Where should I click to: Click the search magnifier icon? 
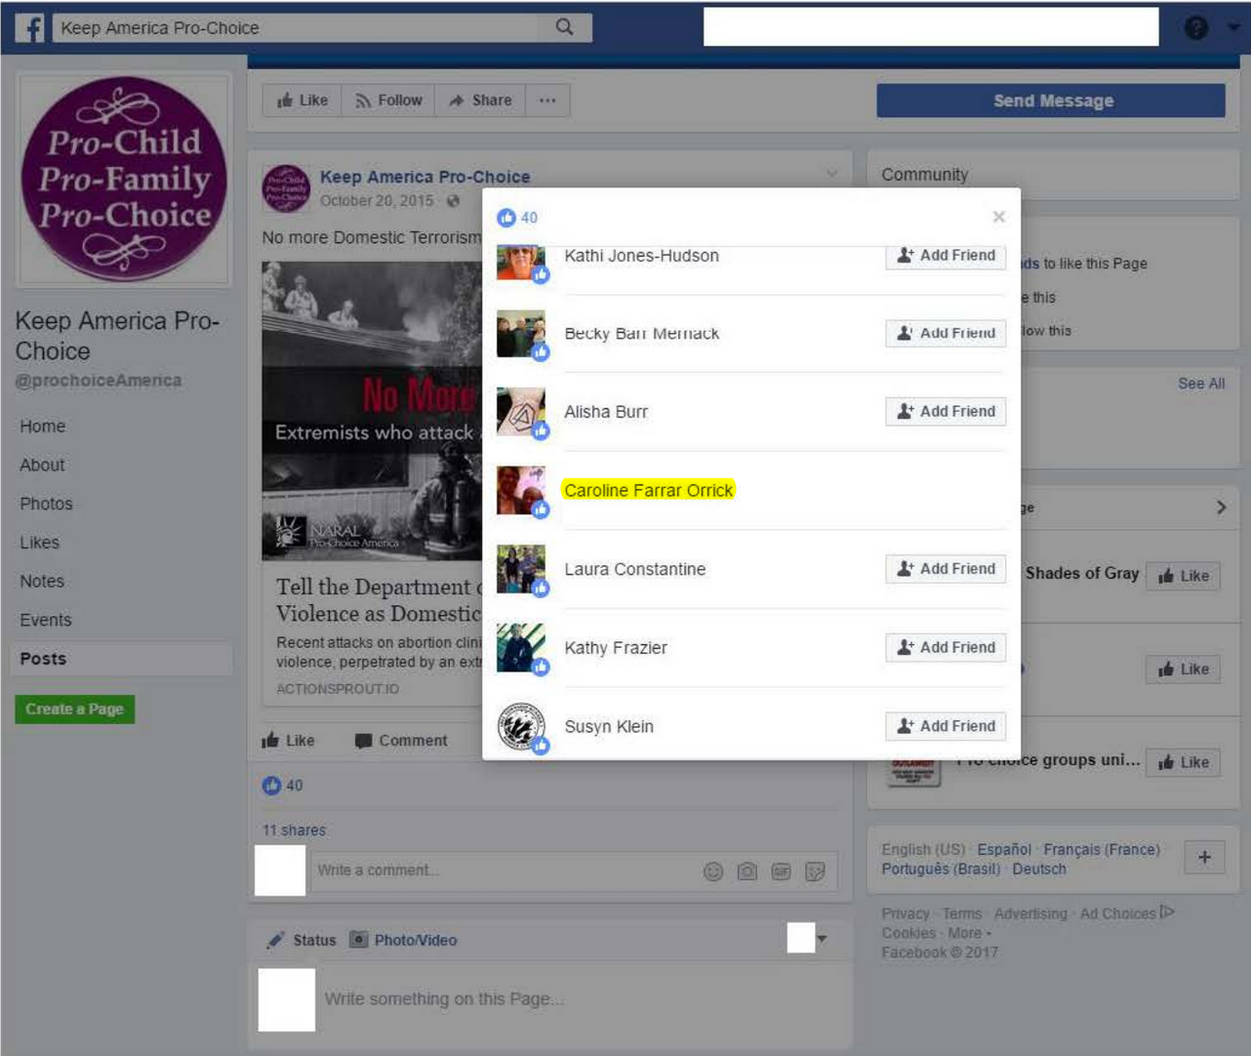pos(564,27)
